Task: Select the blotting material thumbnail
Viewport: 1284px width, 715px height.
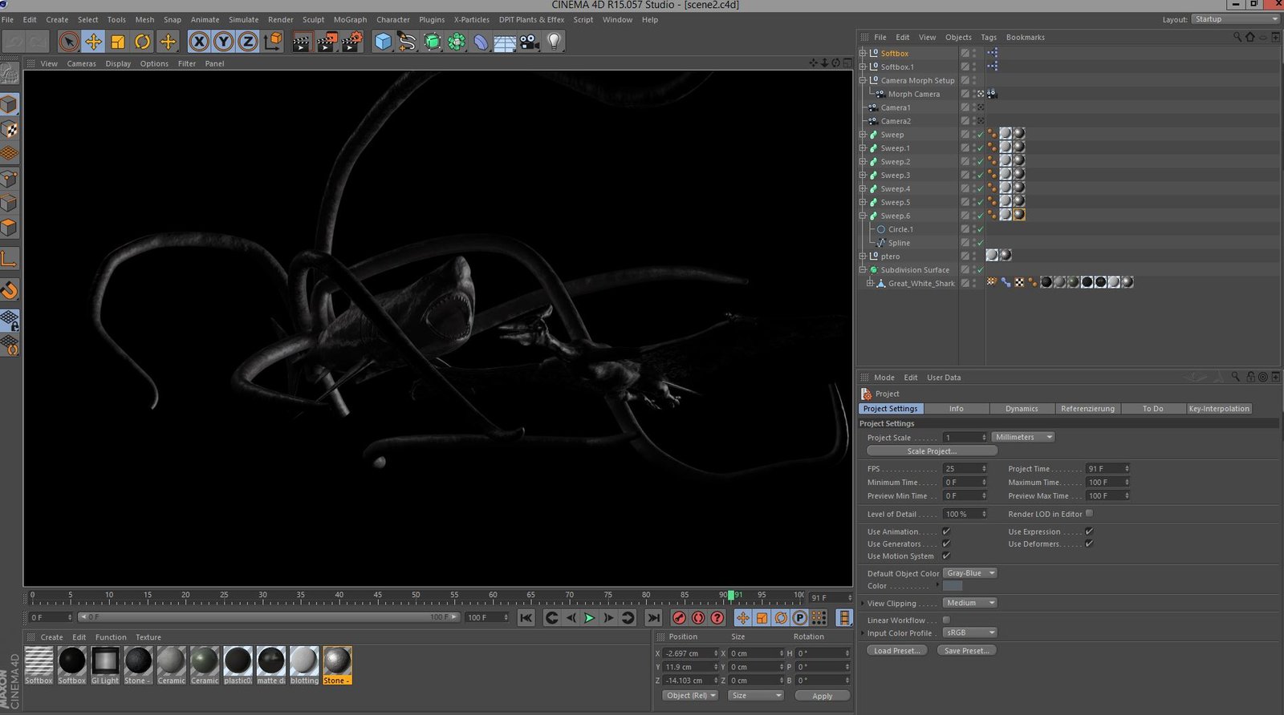Action: [x=304, y=662]
